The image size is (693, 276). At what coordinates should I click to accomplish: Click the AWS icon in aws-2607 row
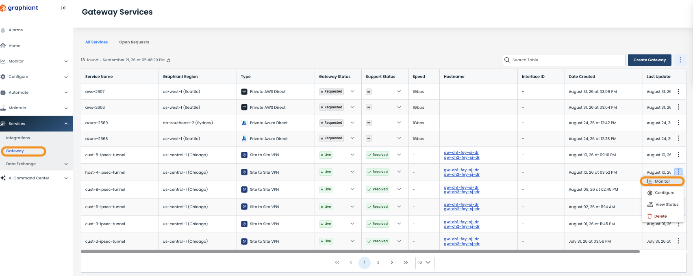(x=244, y=92)
